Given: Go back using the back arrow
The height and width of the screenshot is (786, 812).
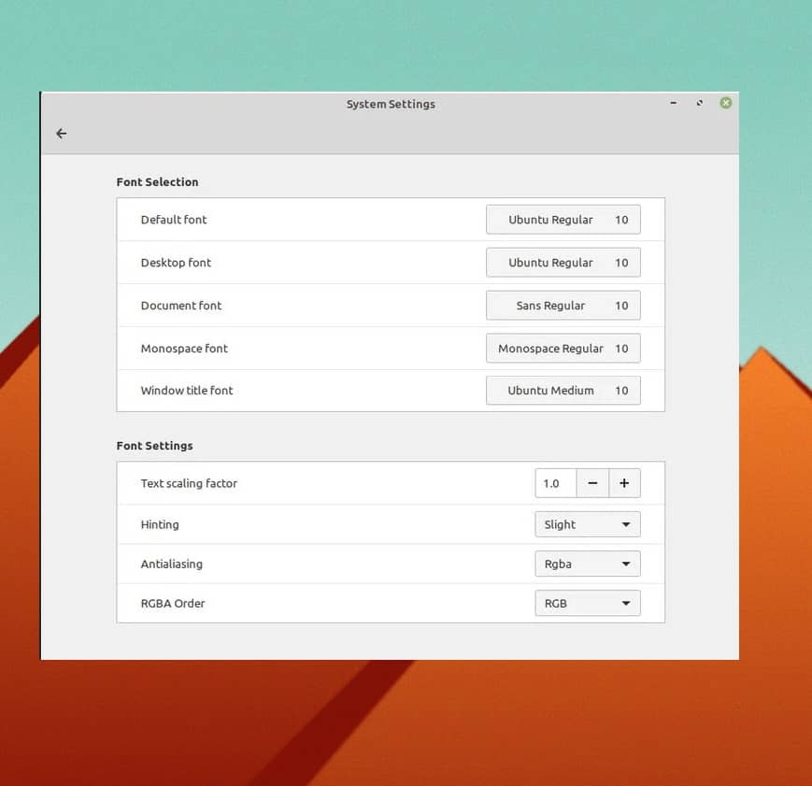Looking at the screenshot, I should (x=61, y=134).
